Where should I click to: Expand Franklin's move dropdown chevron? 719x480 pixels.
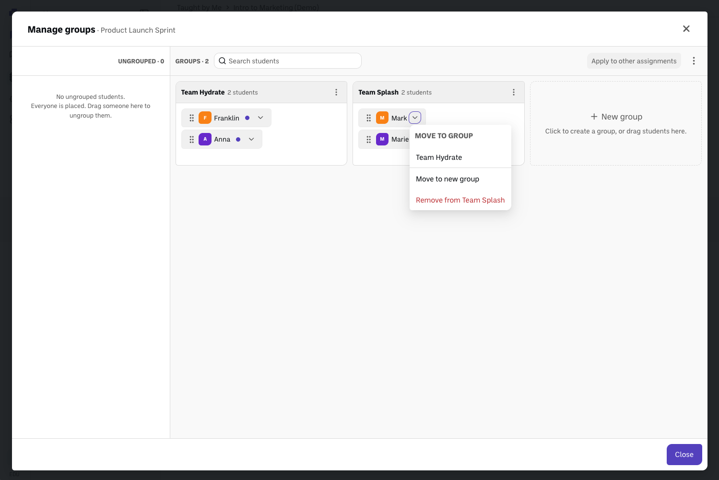click(260, 118)
